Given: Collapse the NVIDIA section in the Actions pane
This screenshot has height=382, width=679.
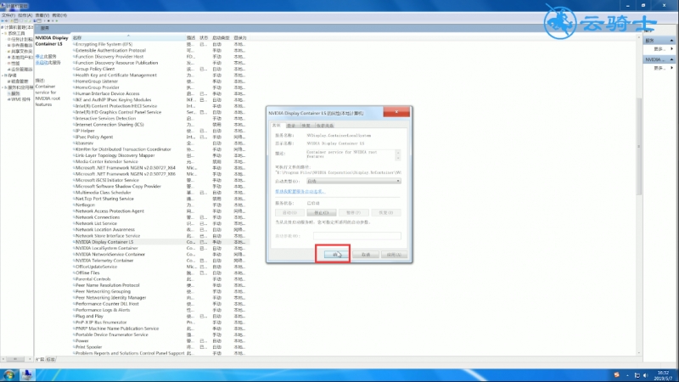Looking at the screenshot, I should click(671, 59).
